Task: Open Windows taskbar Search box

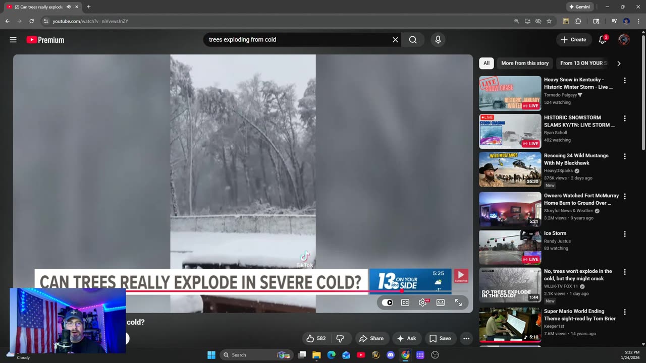Action: [x=255, y=355]
